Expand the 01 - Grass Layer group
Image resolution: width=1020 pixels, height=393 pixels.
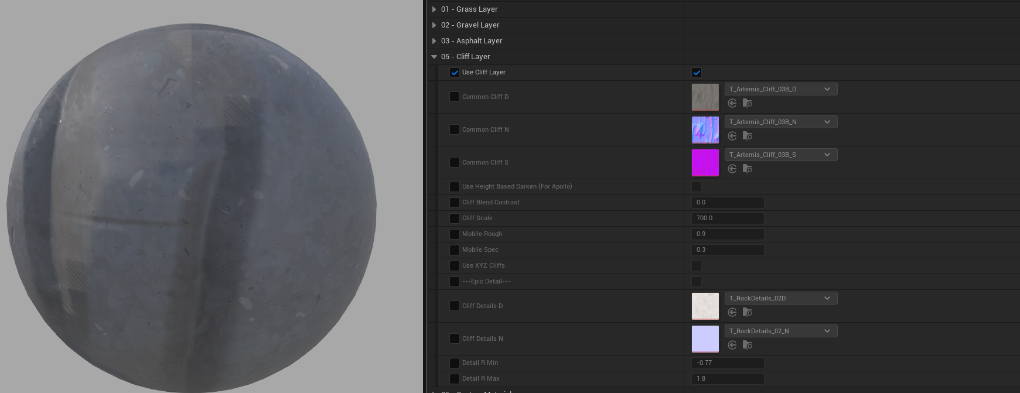(x=434, y=9)
